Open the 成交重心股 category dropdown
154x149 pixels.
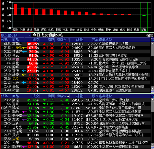16,35
